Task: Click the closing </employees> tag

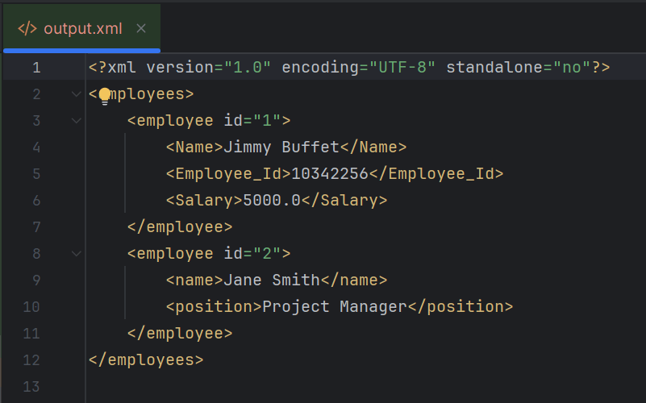Action: coord(145,360)
